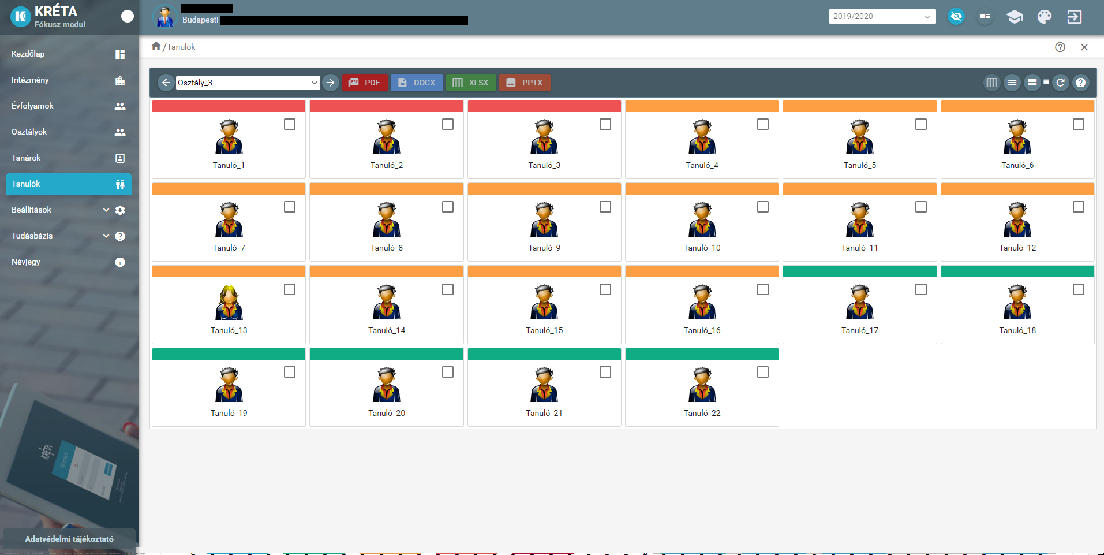
Task: Open Tanárok menu item
Action: (69, 158)
